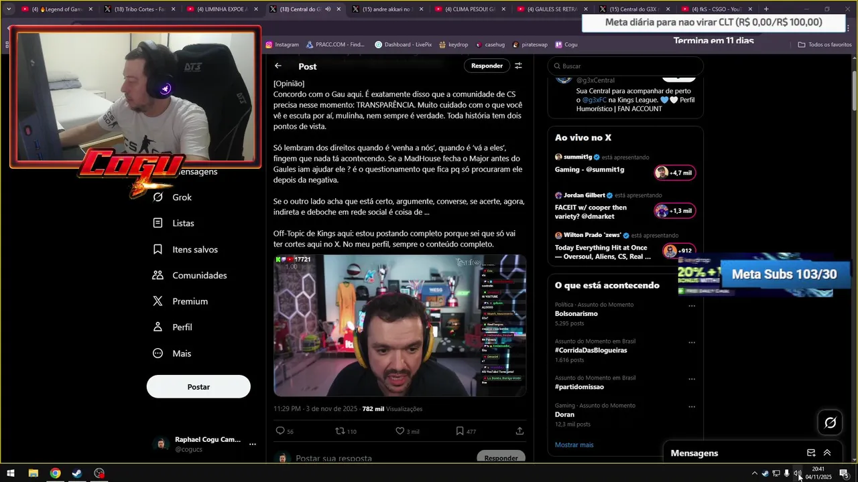The image size is (858, 482).
Task: Open Wilton Prado 'zews' live entry
Action: (x=625, y=246)
